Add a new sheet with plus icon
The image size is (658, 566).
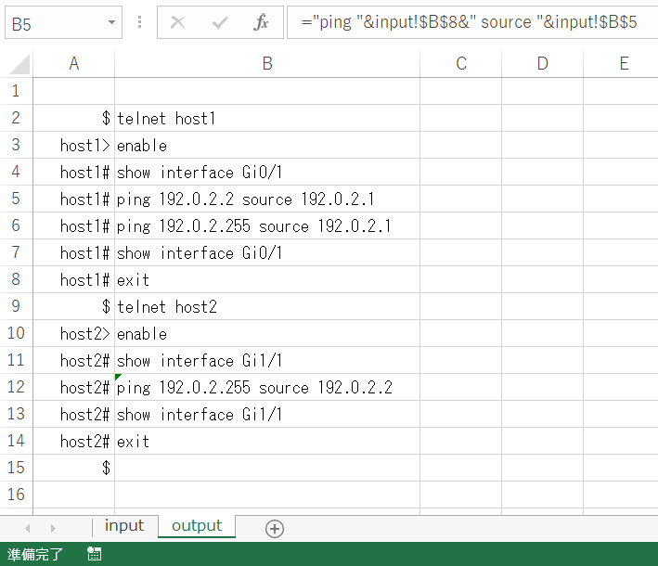point(275,529)
